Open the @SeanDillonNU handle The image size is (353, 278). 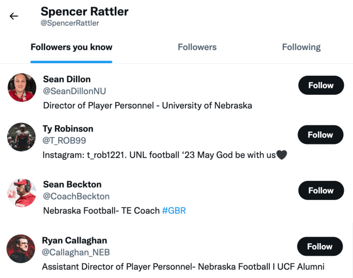(x=75, y=92)
